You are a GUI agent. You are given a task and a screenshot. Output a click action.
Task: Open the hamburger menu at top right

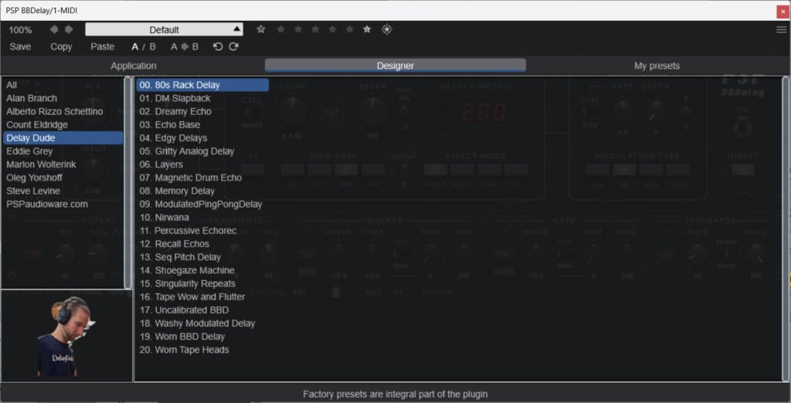coord(782,29)
